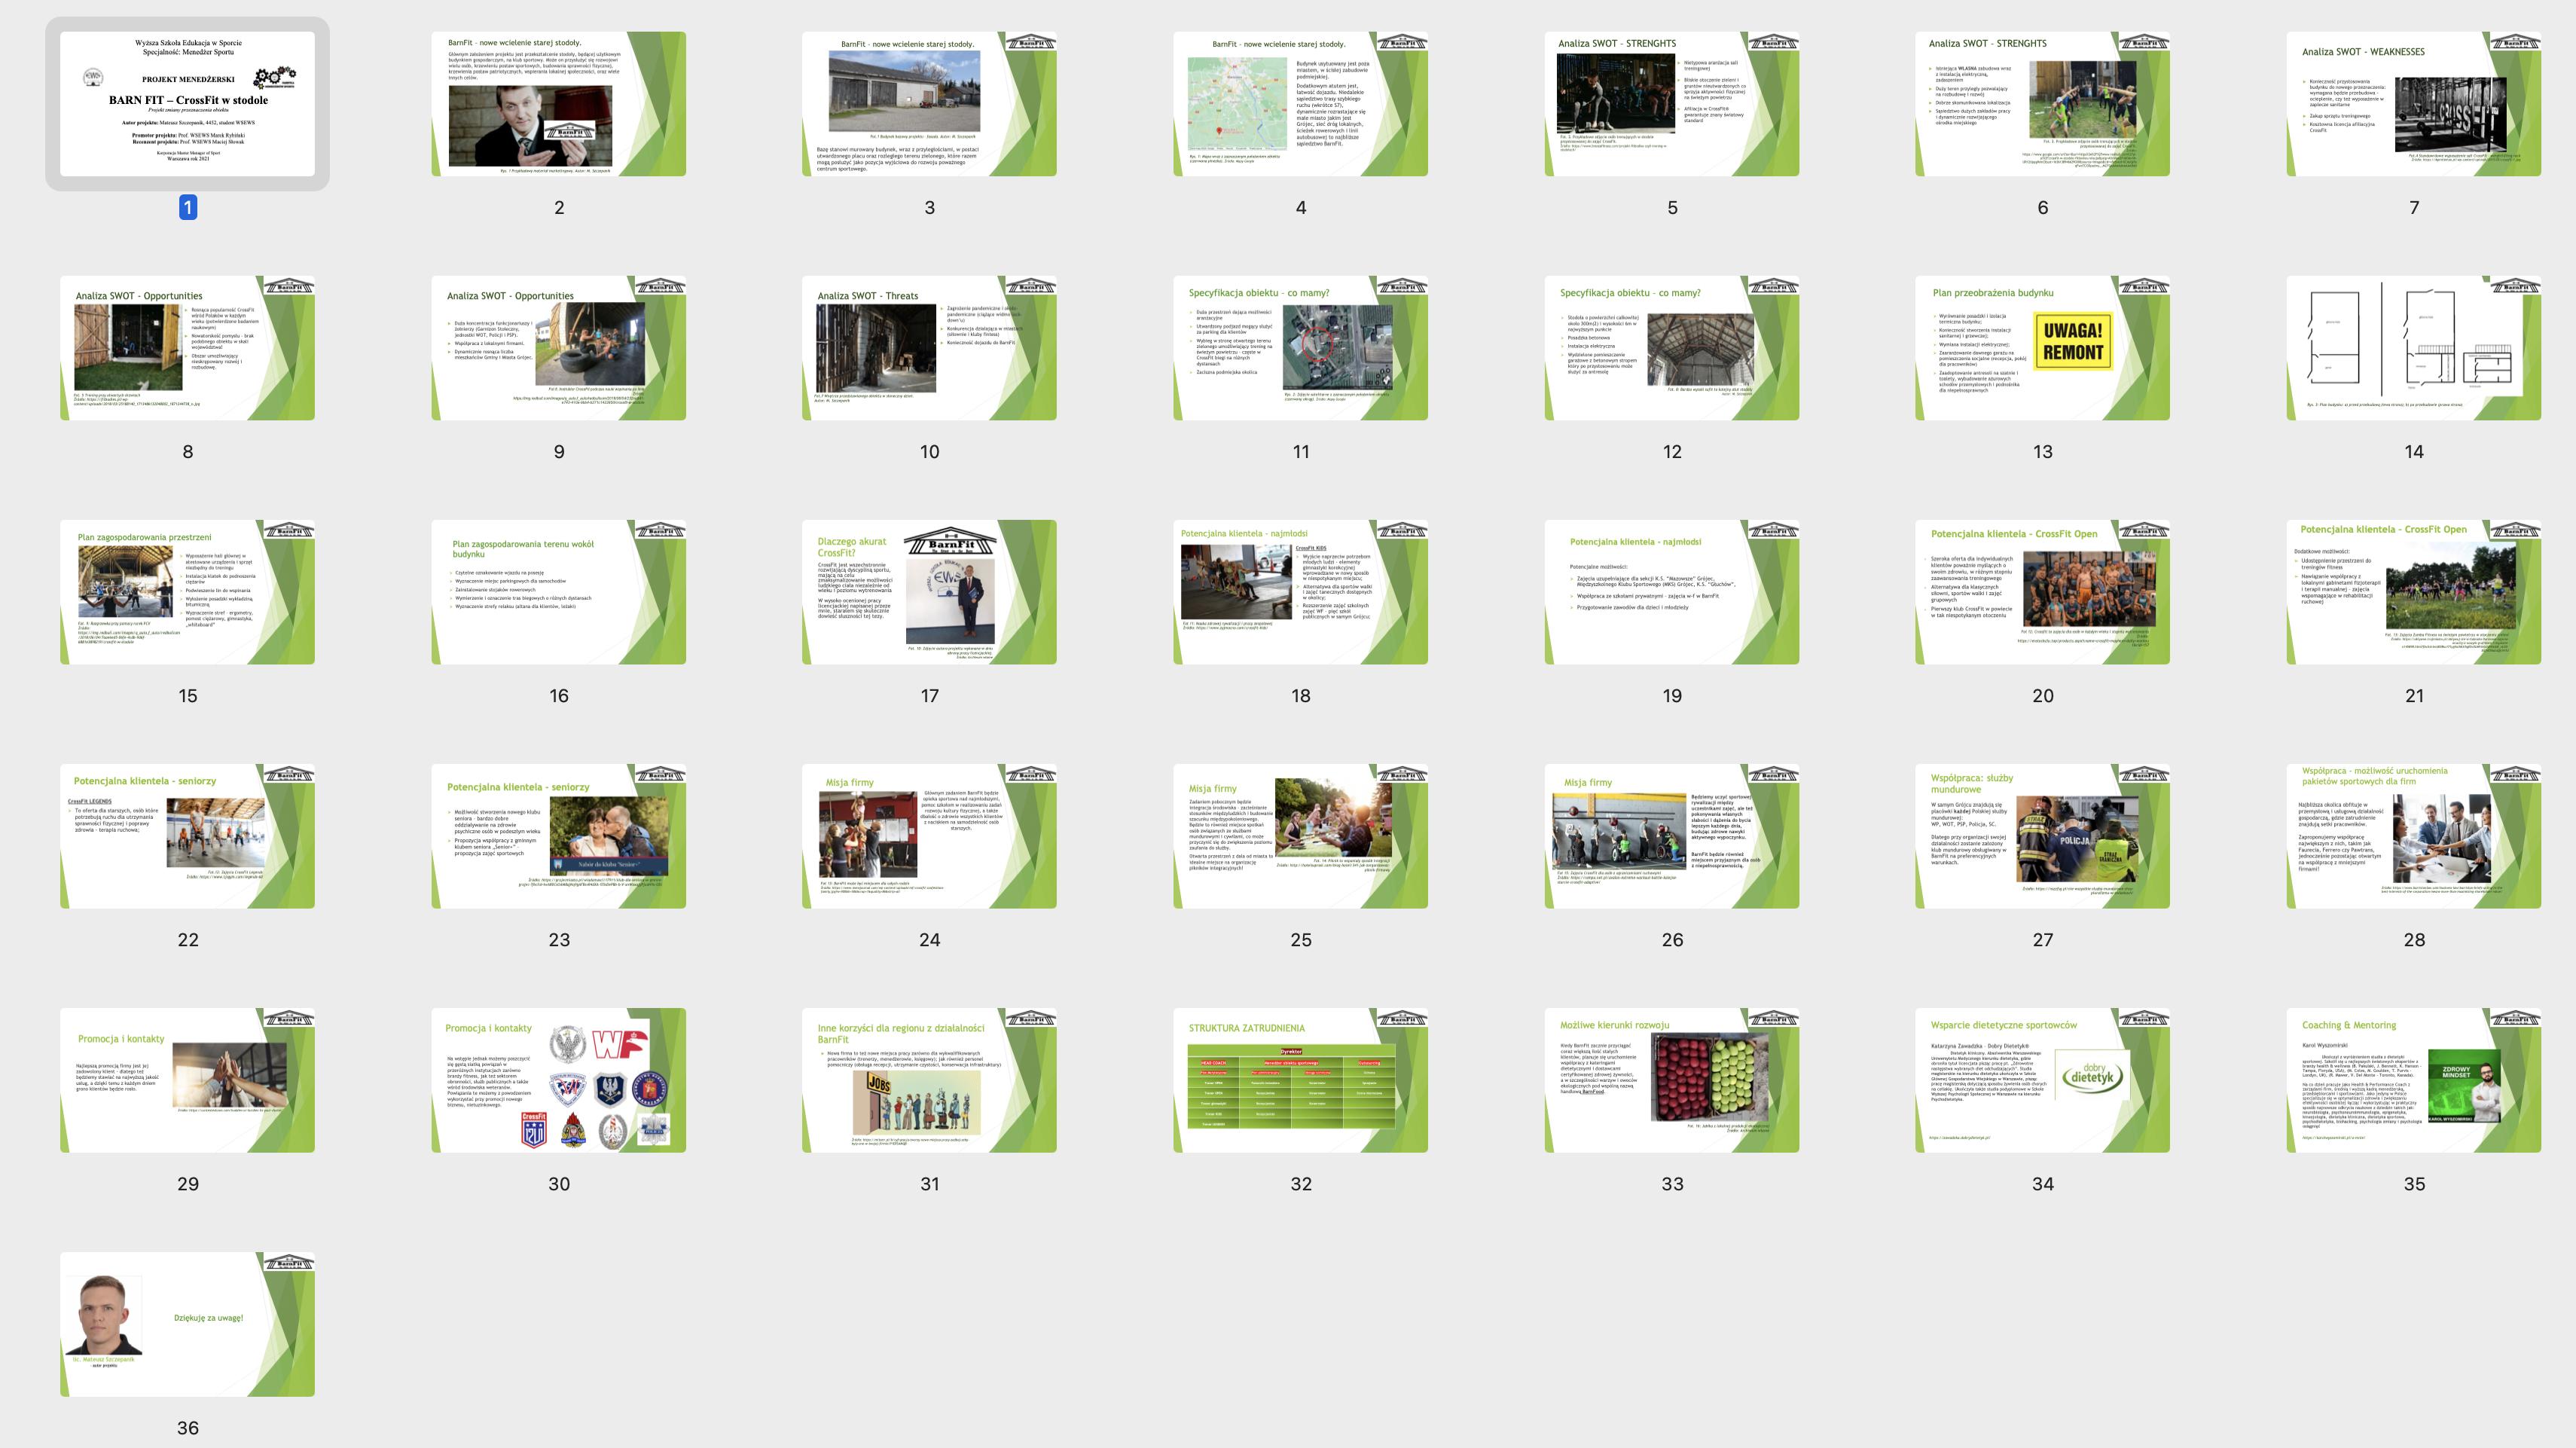Open slide 25 Misja firmy picnic photo
This screenshot has width=2576, height=1448.
point(1300,835)
